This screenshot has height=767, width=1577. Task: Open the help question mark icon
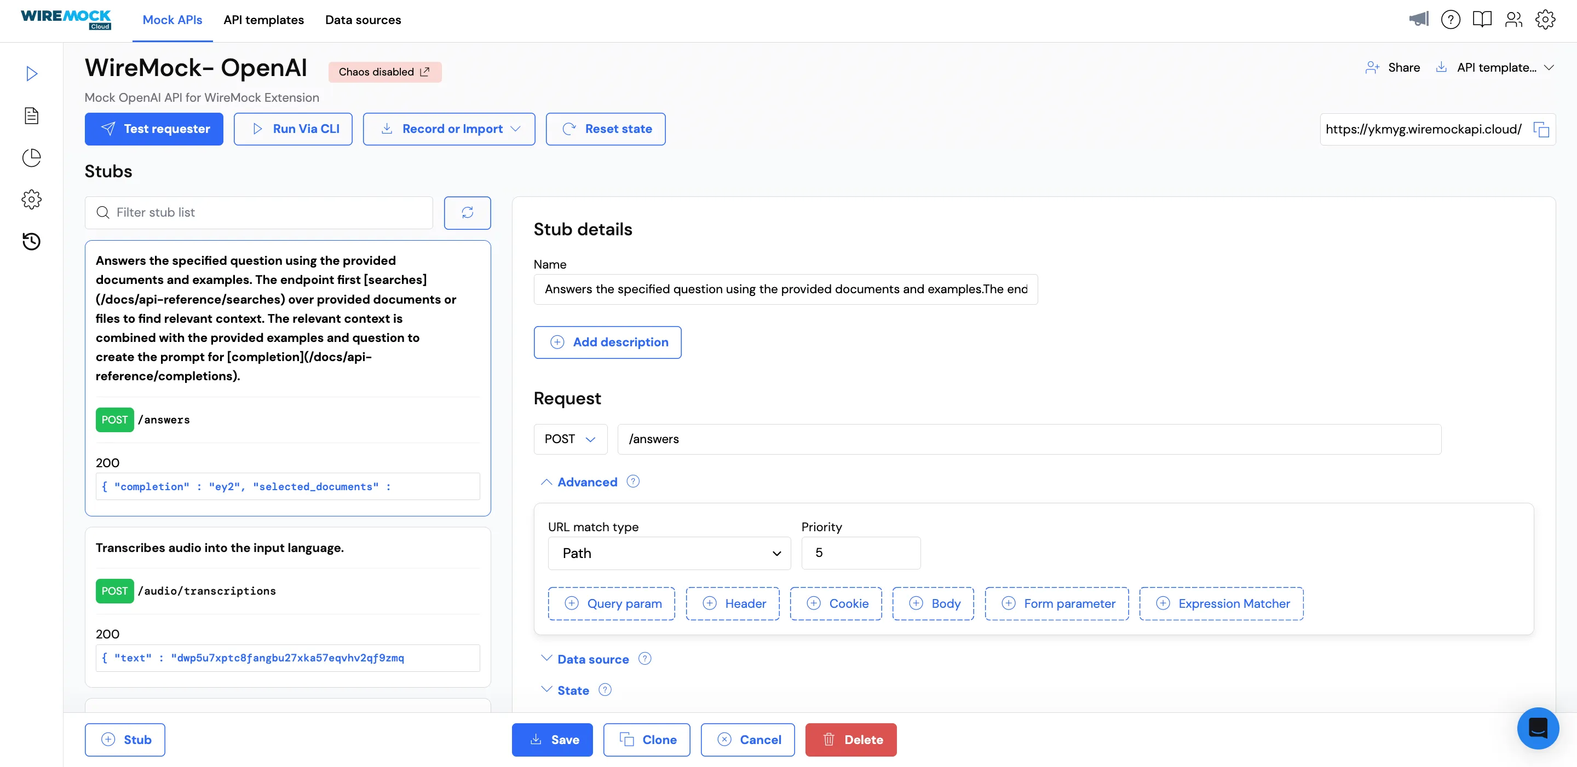(1451, 20)
